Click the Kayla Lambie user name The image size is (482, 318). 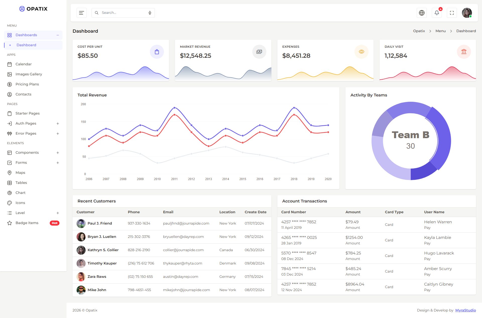point(437,237)
